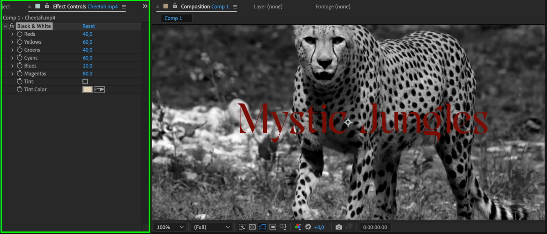Viewport: 547px width, 234px height.
Task: Open the Footage (none) tab
Action: click(333, 7)
